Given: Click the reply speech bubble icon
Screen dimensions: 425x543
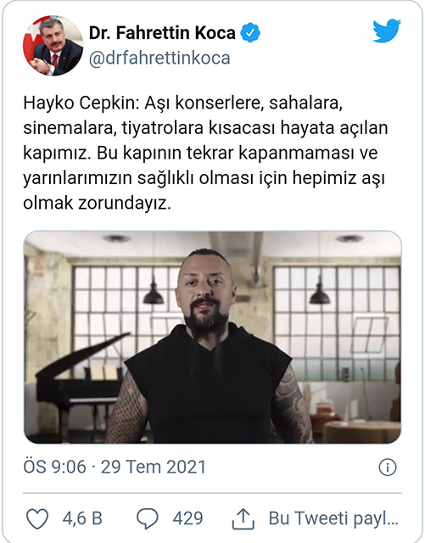Looking at the screenshot, I should point(148,518).
